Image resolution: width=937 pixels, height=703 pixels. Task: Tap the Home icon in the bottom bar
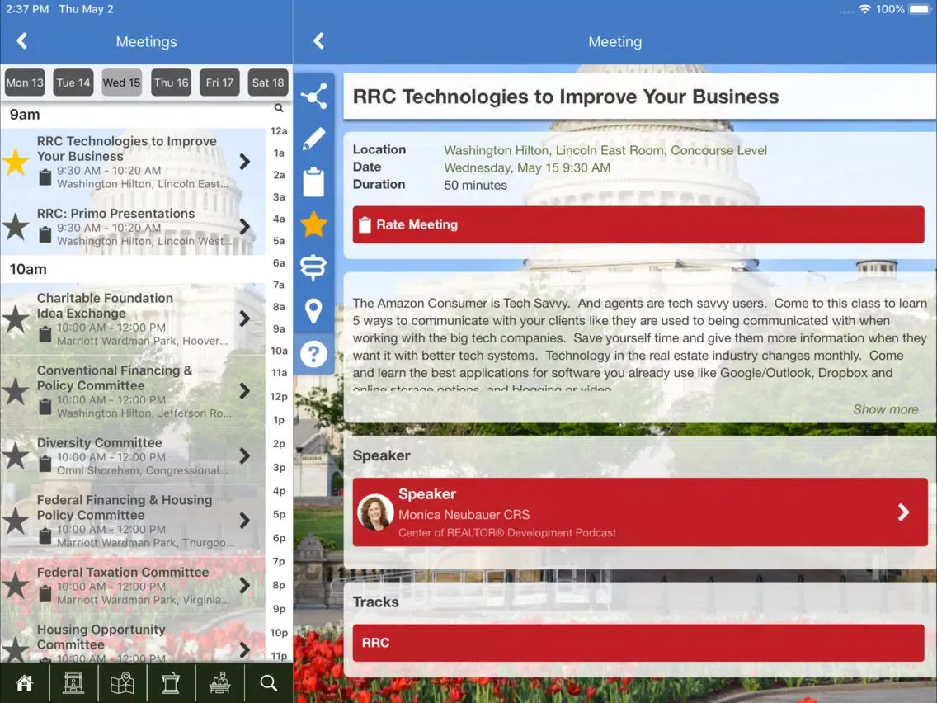(25, 682)
